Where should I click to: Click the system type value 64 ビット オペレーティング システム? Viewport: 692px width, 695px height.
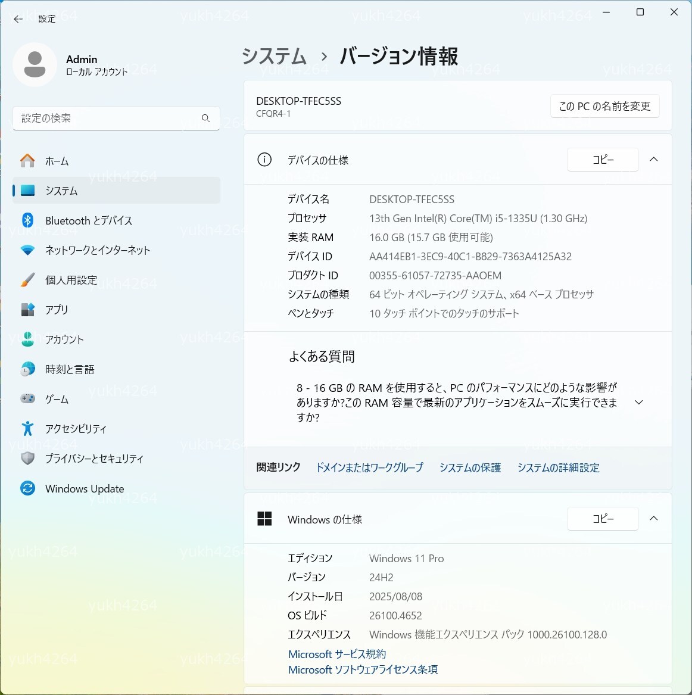coord(481,295)
